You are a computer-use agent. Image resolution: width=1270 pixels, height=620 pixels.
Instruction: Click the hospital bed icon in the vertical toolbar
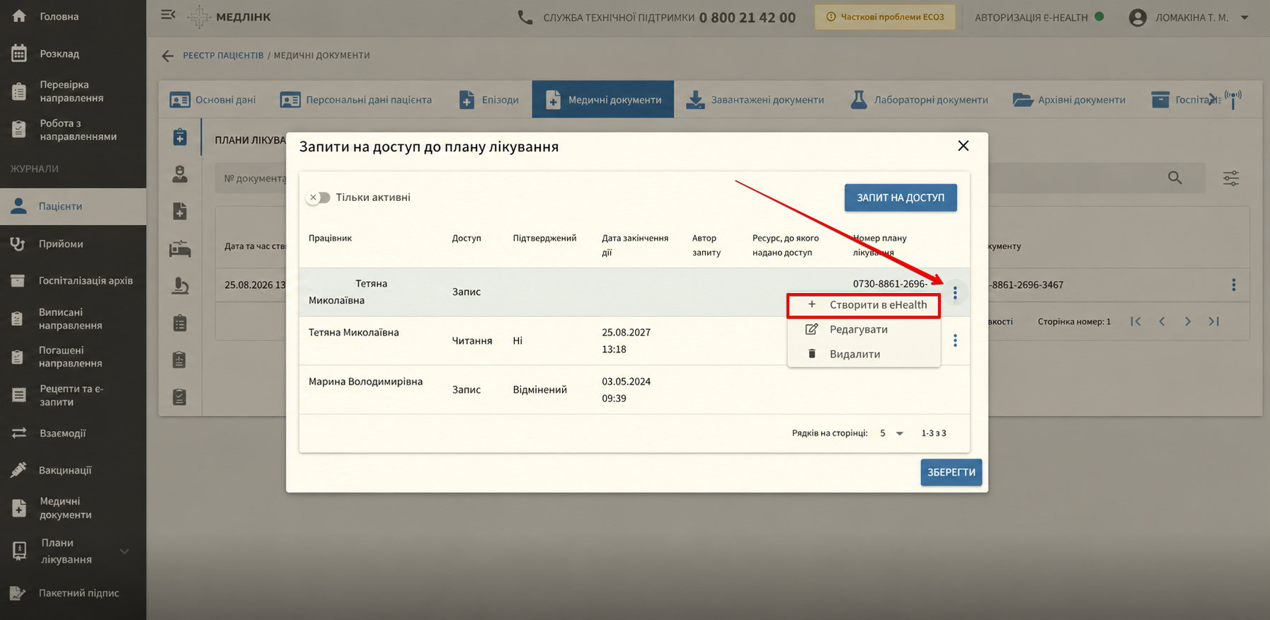[180, 248]
